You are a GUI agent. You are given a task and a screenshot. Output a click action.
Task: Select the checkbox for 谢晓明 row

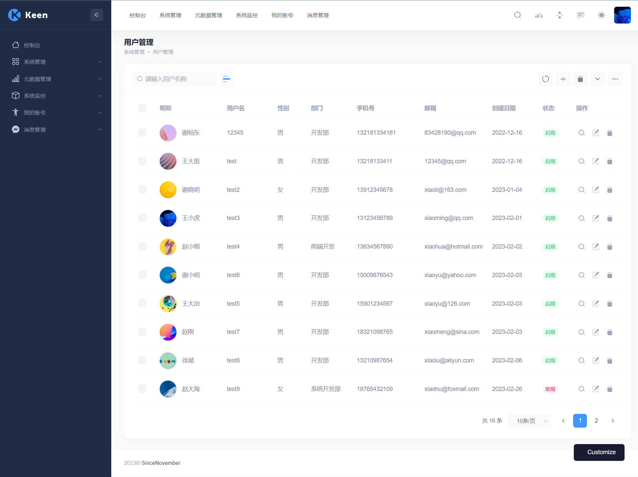click(142, 190)
